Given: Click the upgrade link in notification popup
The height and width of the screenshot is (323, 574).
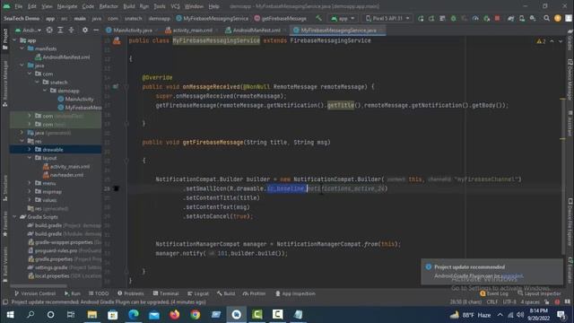Looking at the screenshot, I should coord(512,275).
